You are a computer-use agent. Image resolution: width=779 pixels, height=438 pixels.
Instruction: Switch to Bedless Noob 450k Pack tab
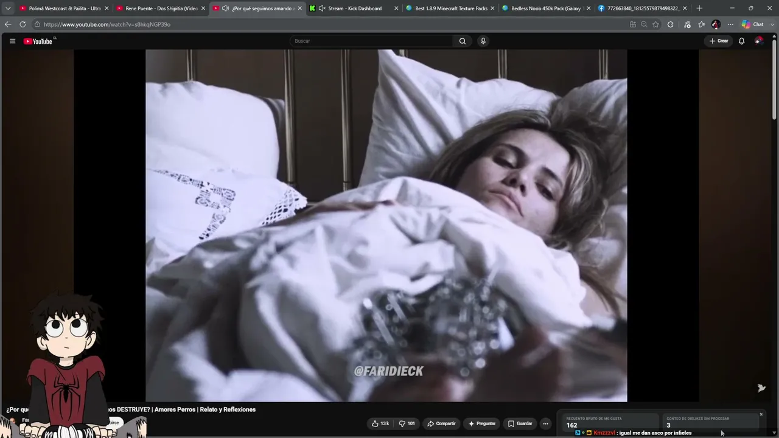point(547,9)
